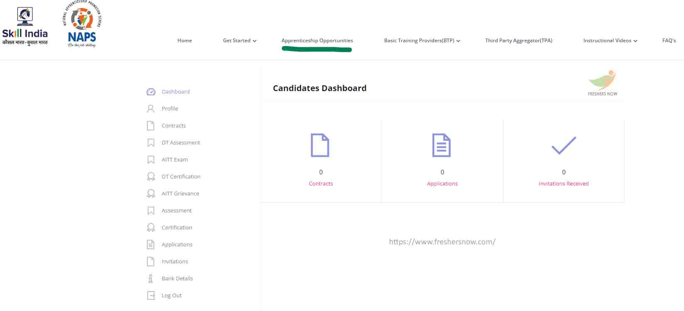Open Applications from the sidebar
Image resolution: width=684 pixels, height=311 pixels.
[x=177, y=245]
